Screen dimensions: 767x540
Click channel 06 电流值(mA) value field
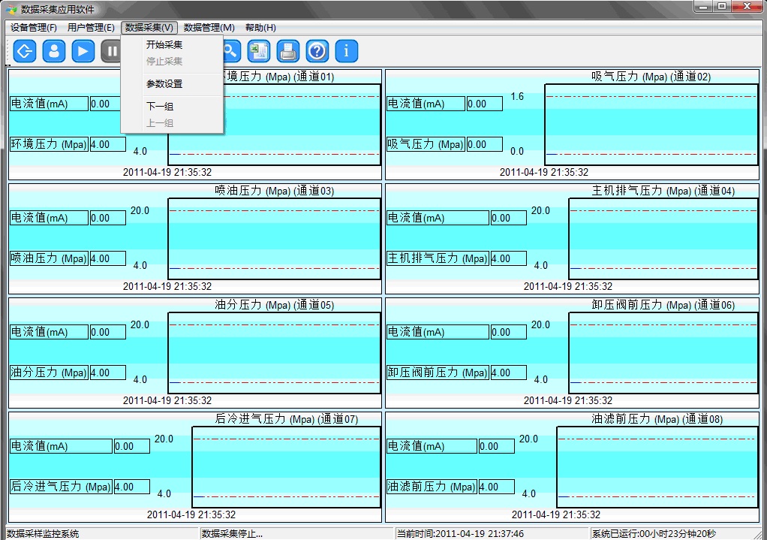pos(509,332)
